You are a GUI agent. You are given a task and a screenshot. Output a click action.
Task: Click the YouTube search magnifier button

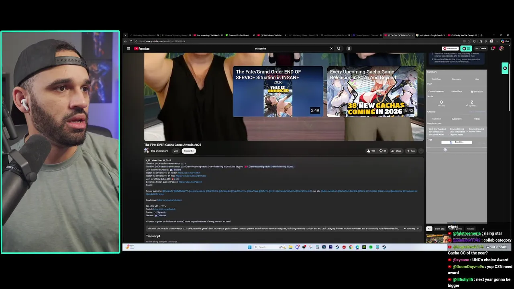(339, 49)
